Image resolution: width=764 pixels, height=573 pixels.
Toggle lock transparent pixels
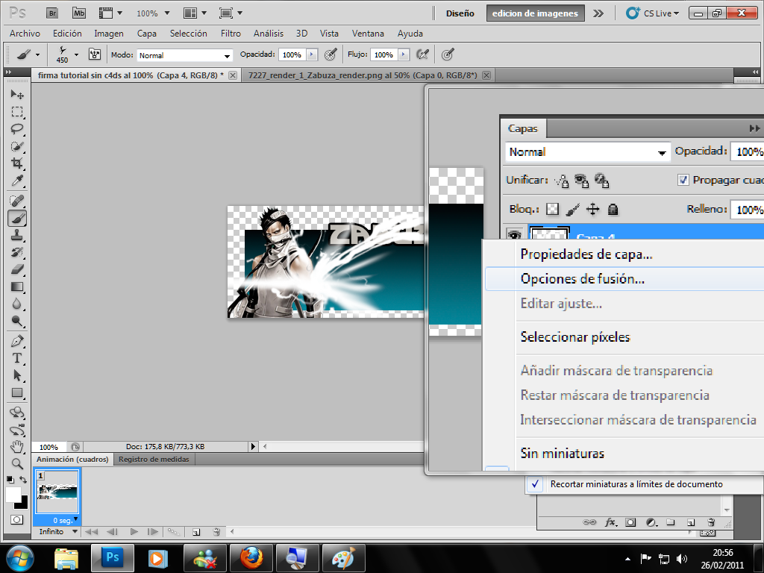(x=552, y=209)
